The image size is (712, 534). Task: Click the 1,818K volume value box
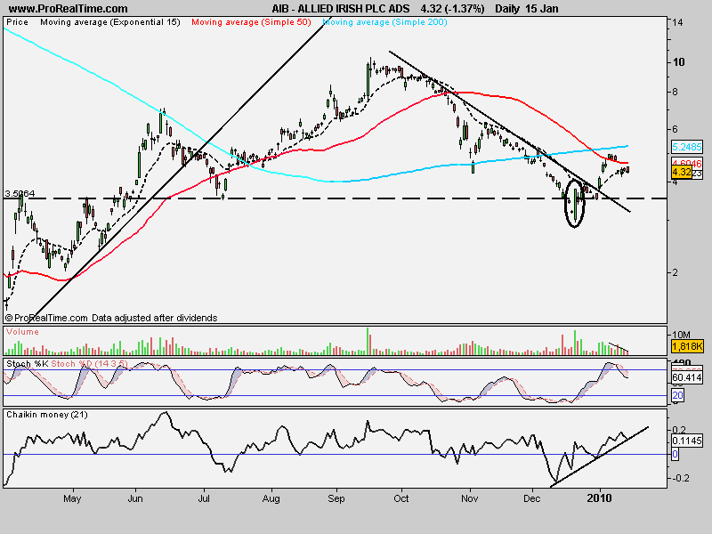[x=687, y=346]
